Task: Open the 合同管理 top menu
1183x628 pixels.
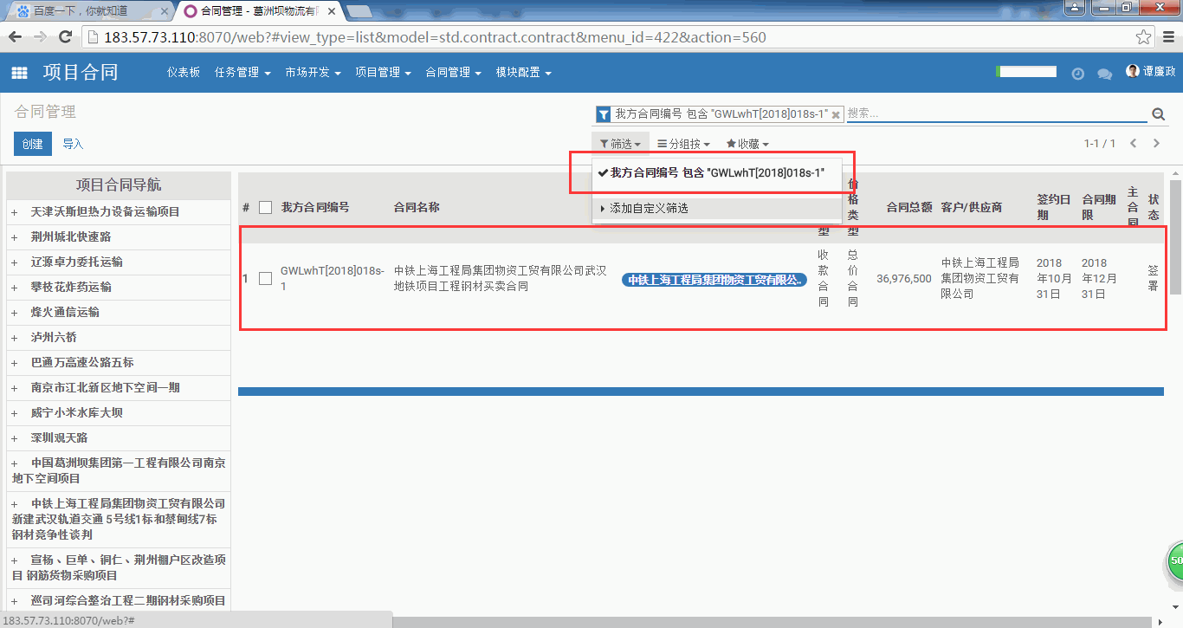Action: (453, 73)
